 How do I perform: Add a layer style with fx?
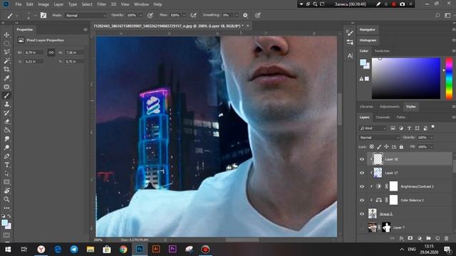pos(401,238)
